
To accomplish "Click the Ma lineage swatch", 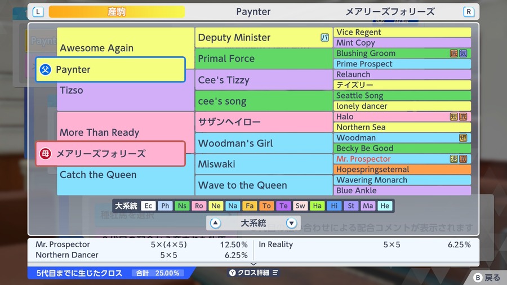I will click(x=368, y=206).
